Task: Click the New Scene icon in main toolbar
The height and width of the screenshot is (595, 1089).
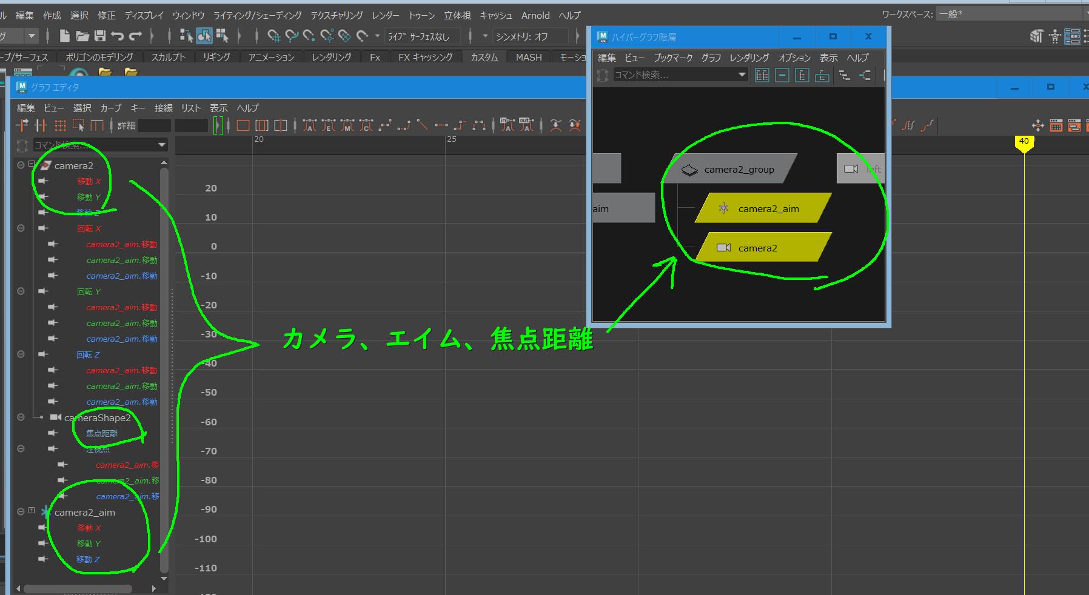Action: tap(64, 36)
